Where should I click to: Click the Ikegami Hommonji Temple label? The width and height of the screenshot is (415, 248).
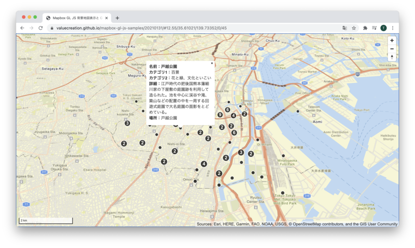119,214
